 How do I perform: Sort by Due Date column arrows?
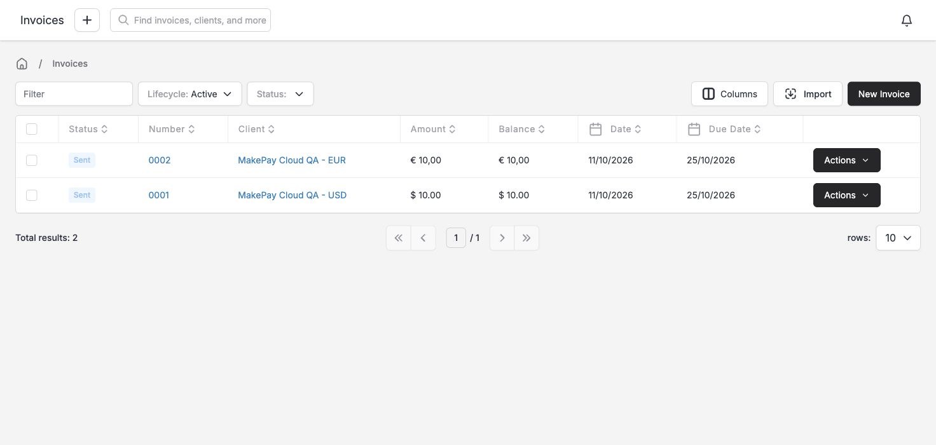click(x=757, y=129)
